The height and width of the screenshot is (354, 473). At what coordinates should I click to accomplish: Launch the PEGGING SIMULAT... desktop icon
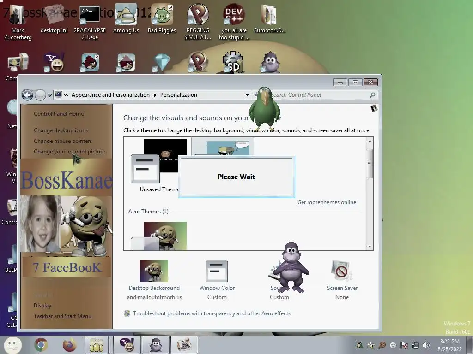[198, 22]
